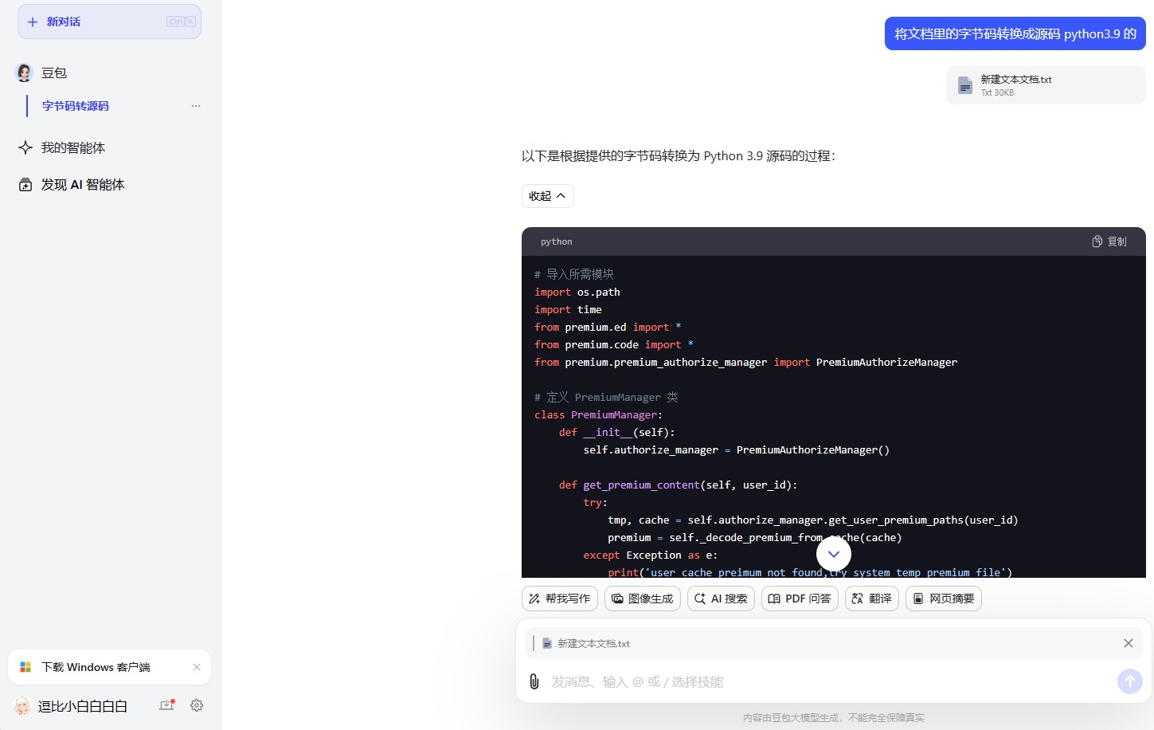This screenshot has width=1154, height=730.
Task: Click the Ctrl K shortcut hint
Action: tap(181, 22)
